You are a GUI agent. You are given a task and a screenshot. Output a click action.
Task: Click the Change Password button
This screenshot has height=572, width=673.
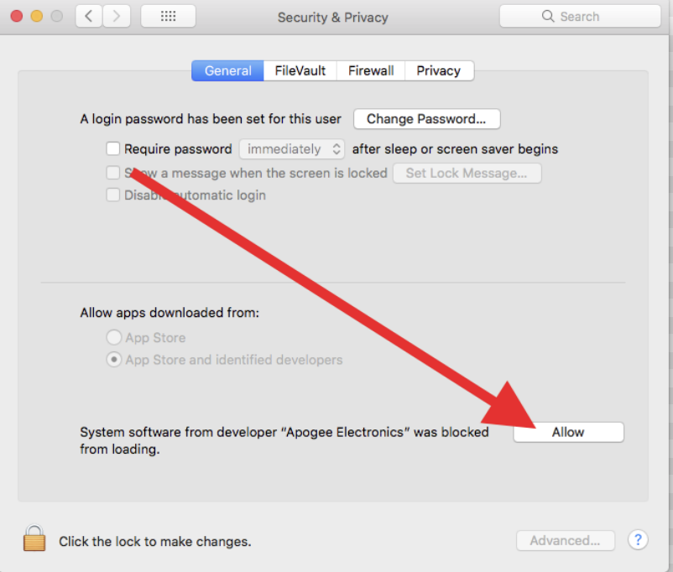pos(426,118)
